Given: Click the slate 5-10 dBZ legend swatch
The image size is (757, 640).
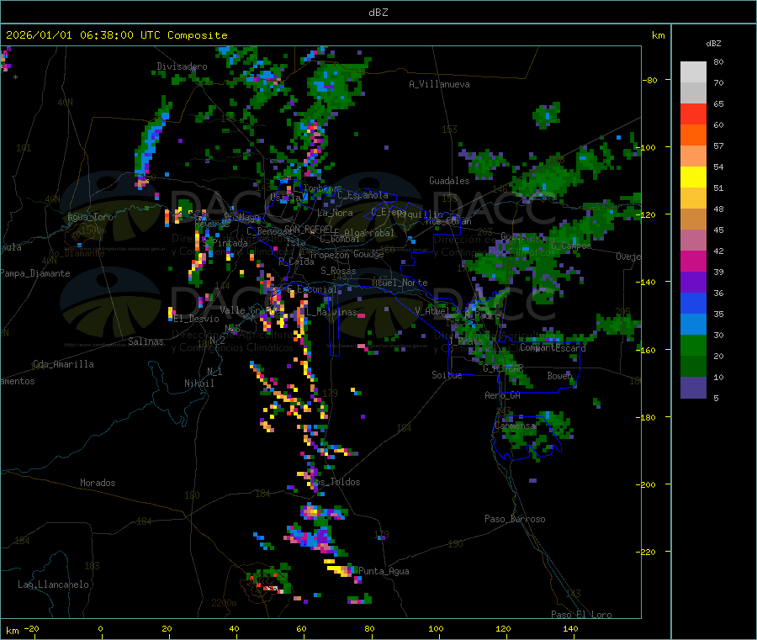Looking at the screenshot, I should coord(693,388).
